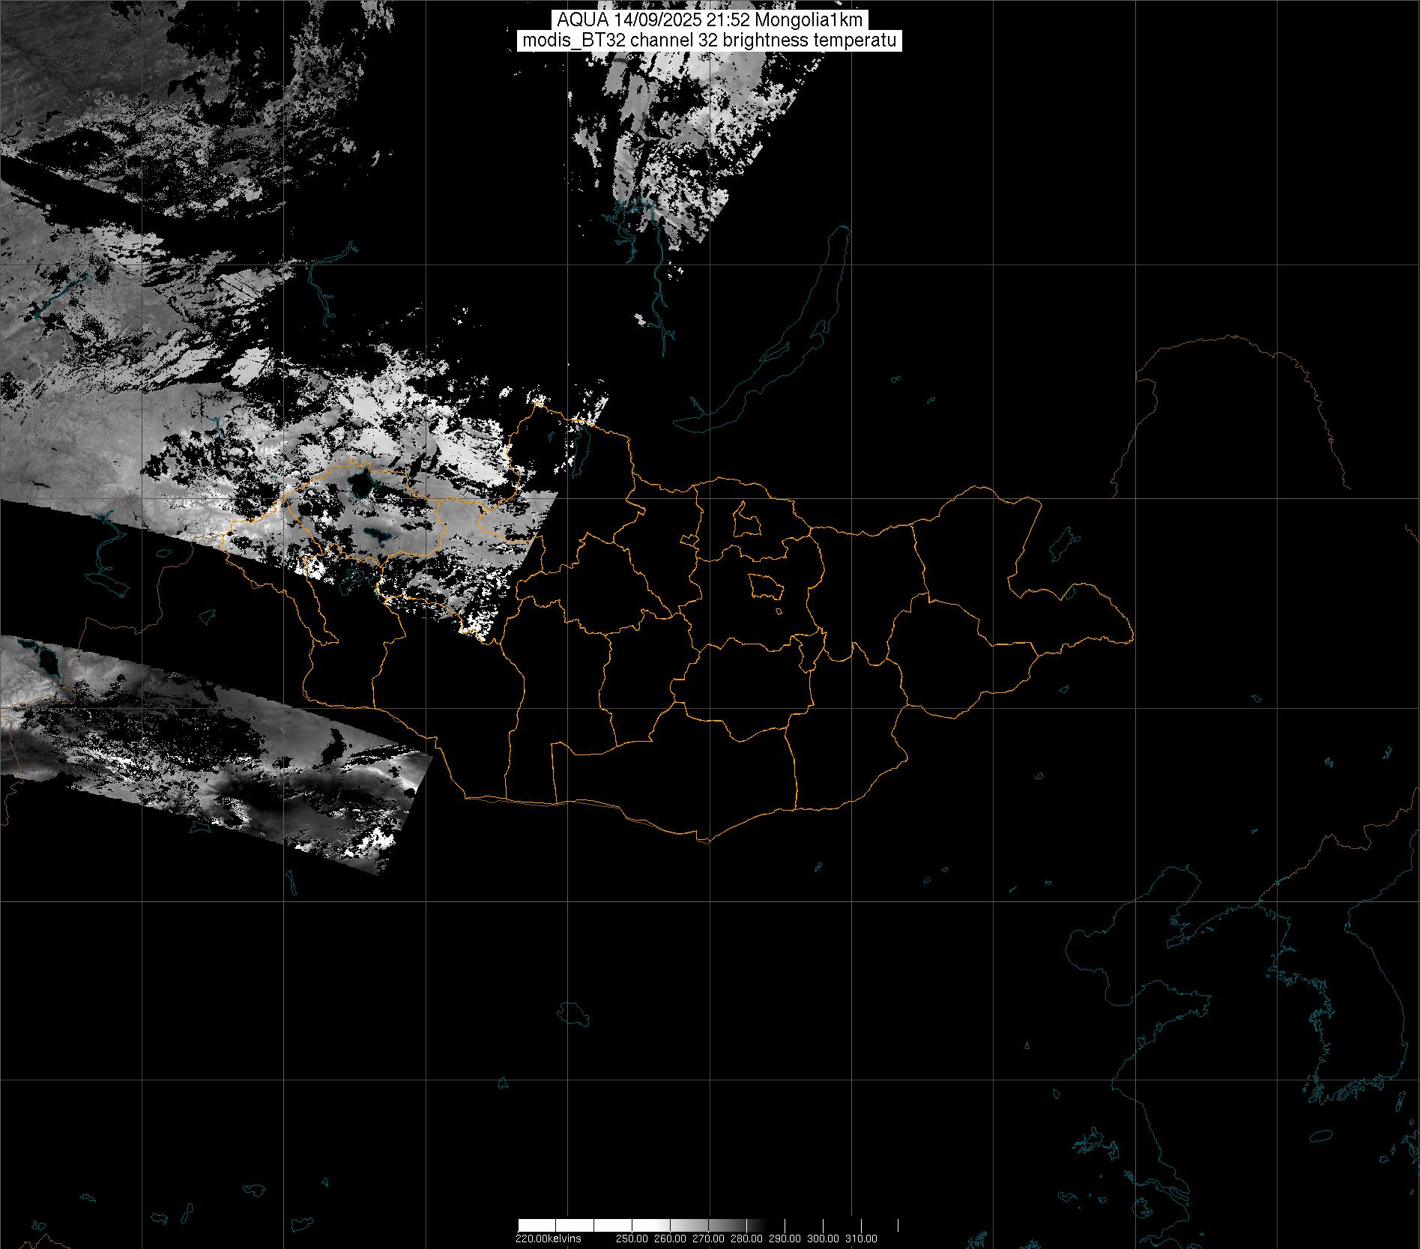Select the "250.00" scale label
Screen dimensions: 1420x1249
click(632, 1239)
